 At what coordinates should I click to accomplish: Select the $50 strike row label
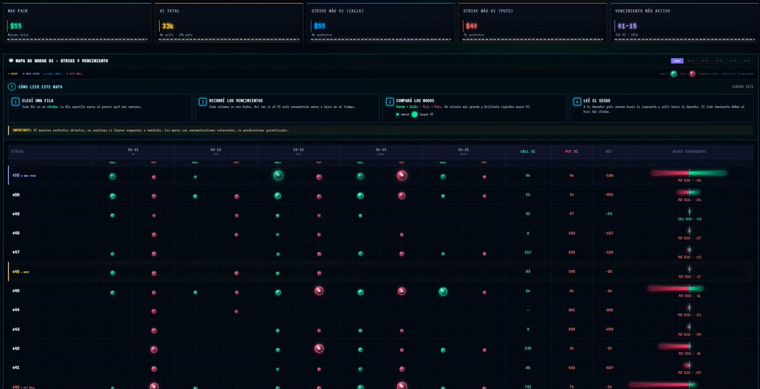click(x=16, y=195)
